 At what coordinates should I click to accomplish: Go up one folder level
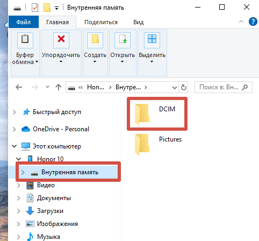coord(59,87)
